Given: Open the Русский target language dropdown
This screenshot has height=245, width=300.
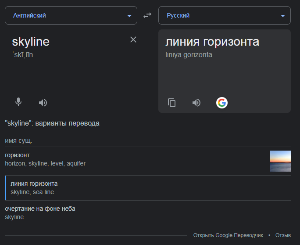Looking at the screenshot, I should click(x=225, y=15).
